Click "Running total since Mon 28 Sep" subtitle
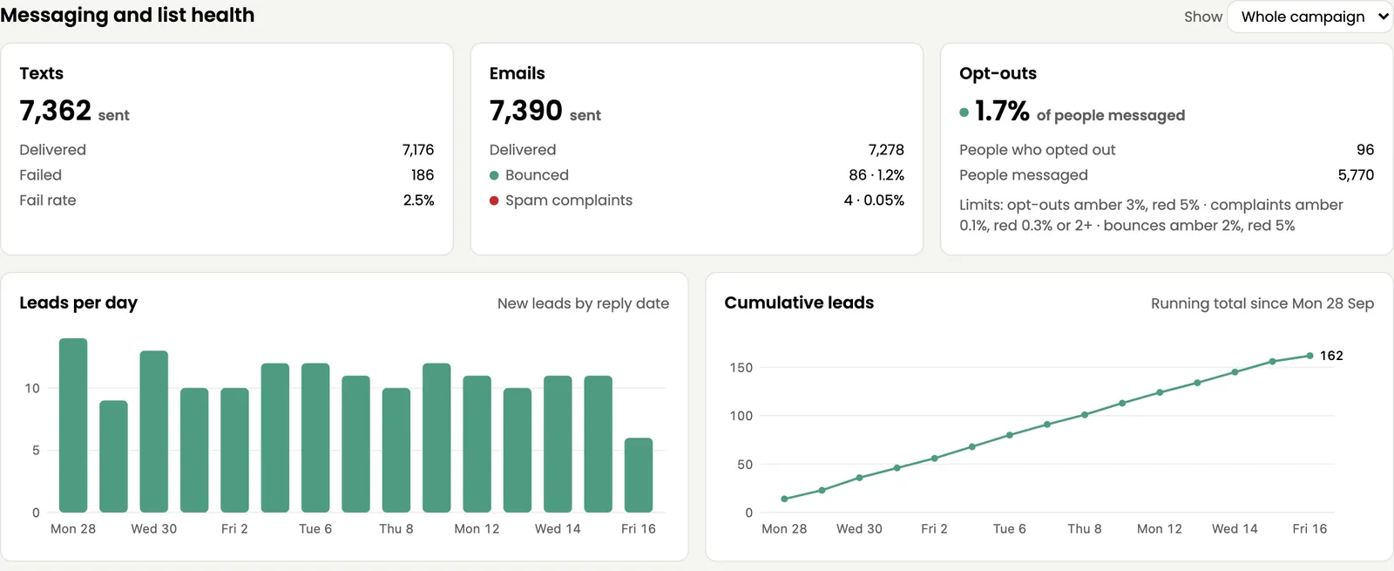The image size is (1394, 571). (x=1262, y=303)
